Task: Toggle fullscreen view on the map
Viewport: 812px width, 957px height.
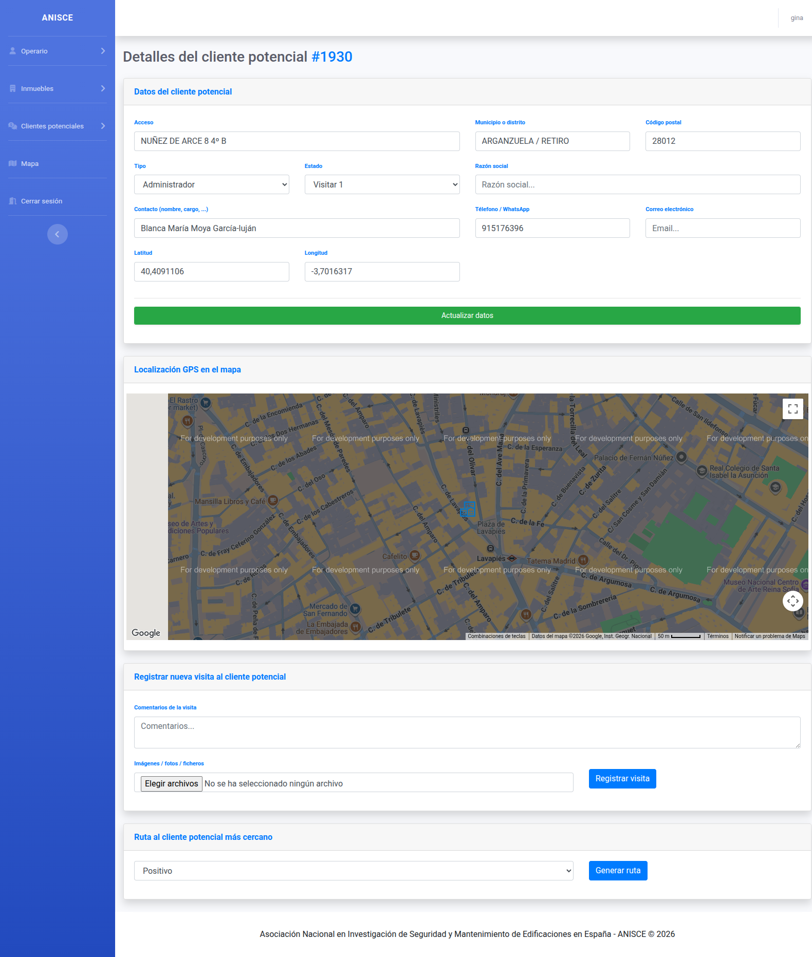Action: pos(793,409)
